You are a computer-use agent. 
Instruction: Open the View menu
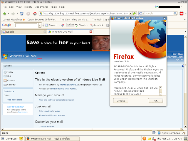tap(19, 7)
